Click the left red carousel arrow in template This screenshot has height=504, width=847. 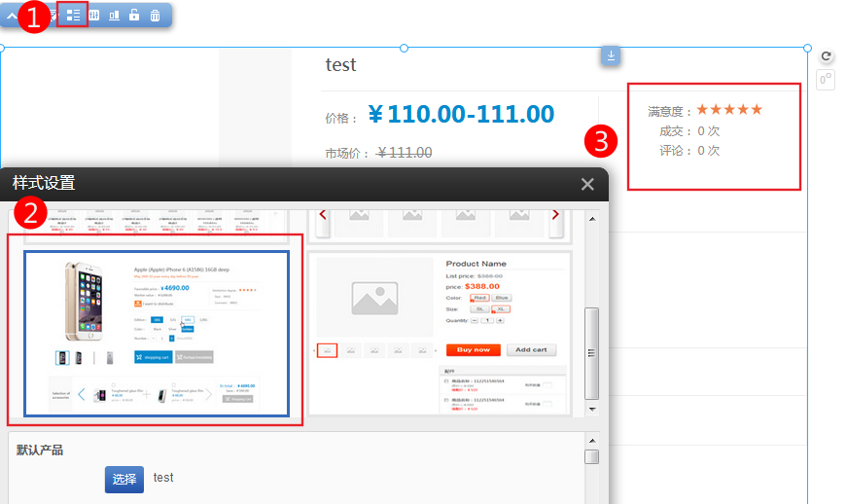point(323,215)
